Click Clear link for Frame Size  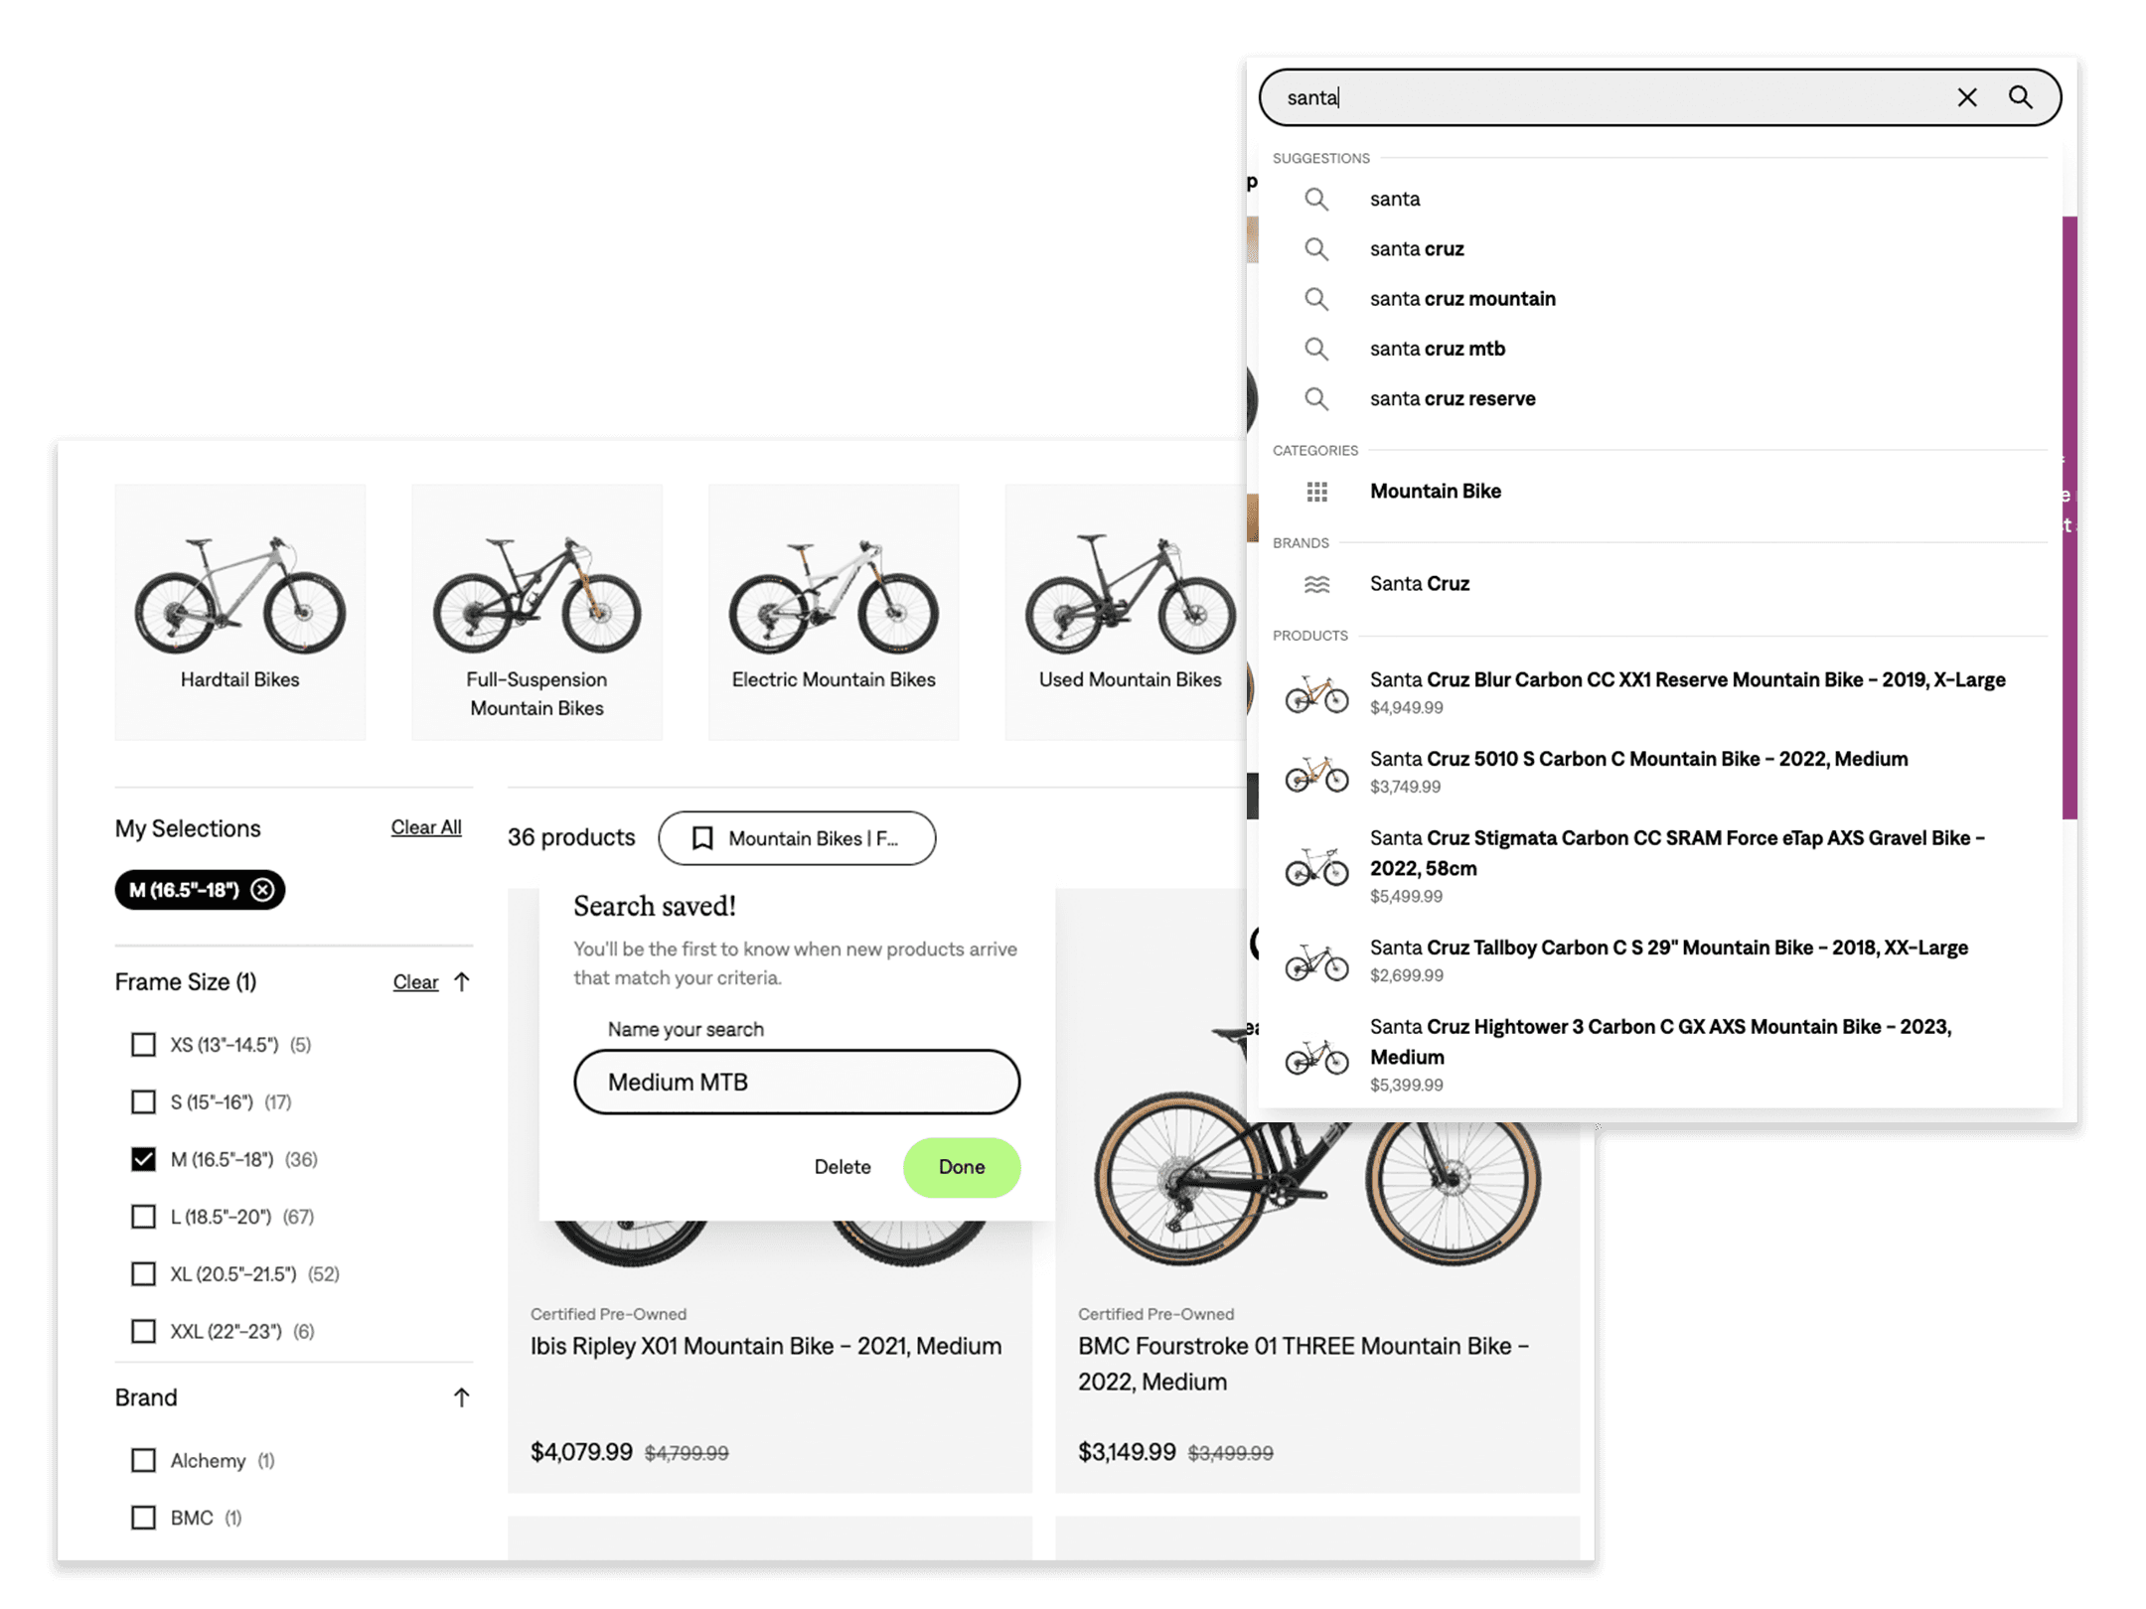pyautogui.click(x=415, y=982)
